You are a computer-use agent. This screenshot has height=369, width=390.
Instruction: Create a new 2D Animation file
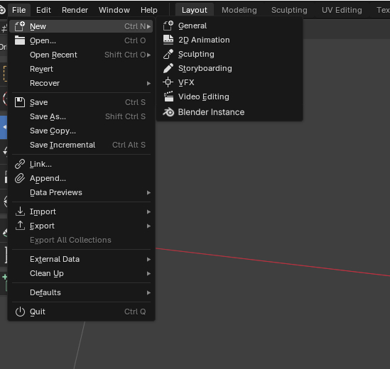pyautogui.click(x=229, y=40)
